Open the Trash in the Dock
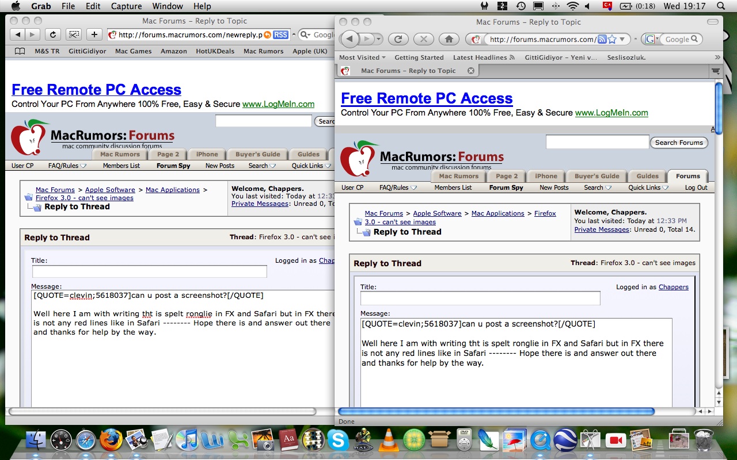The width and height of the screenshot is (737, 460). 704,440
